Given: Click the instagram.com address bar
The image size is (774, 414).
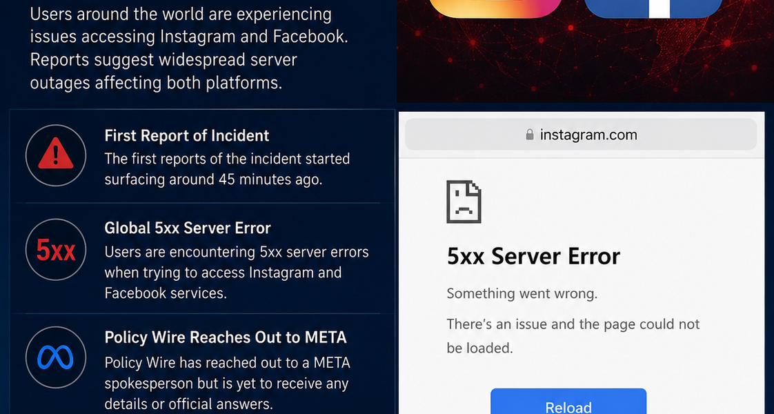Looking at the screenshot, I should [x=581, y=135].
